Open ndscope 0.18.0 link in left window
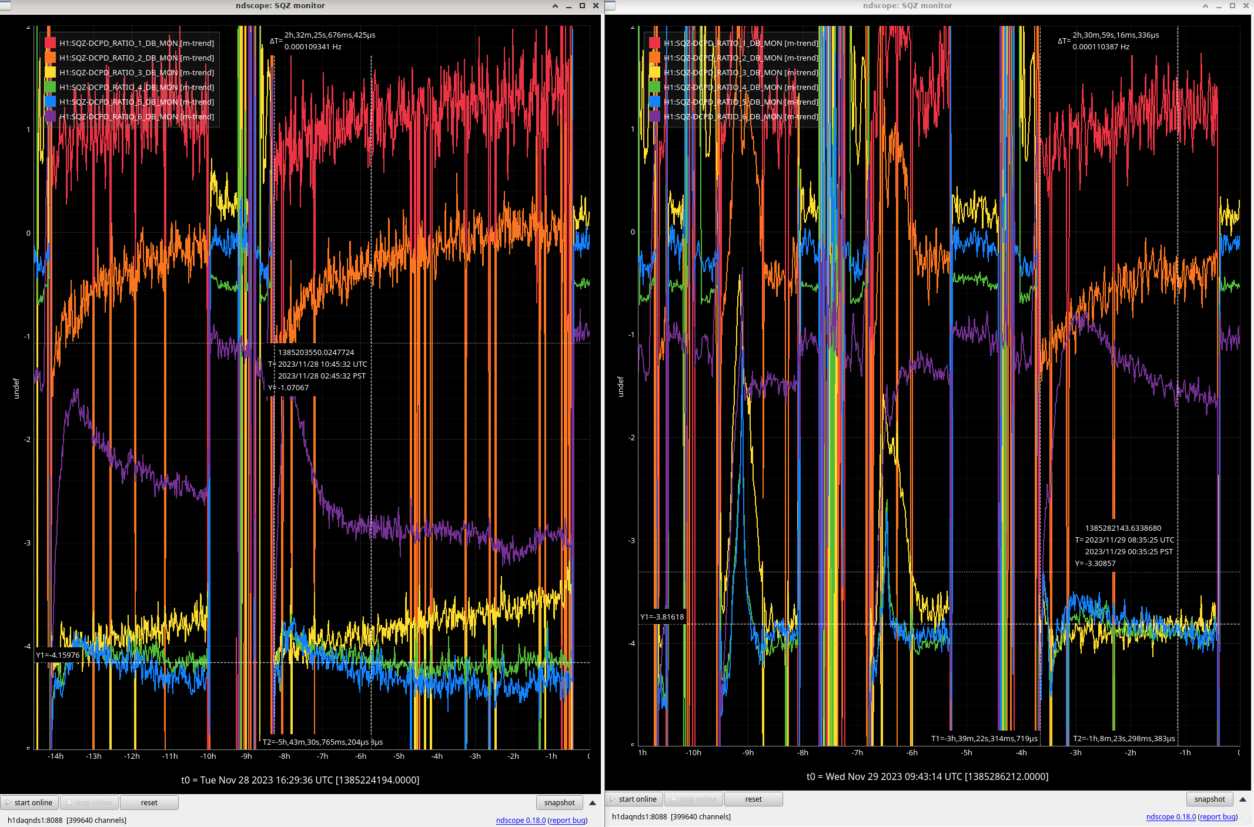Screen dimensions: 1254x827 pyautogui.click(x=520, y=820)
